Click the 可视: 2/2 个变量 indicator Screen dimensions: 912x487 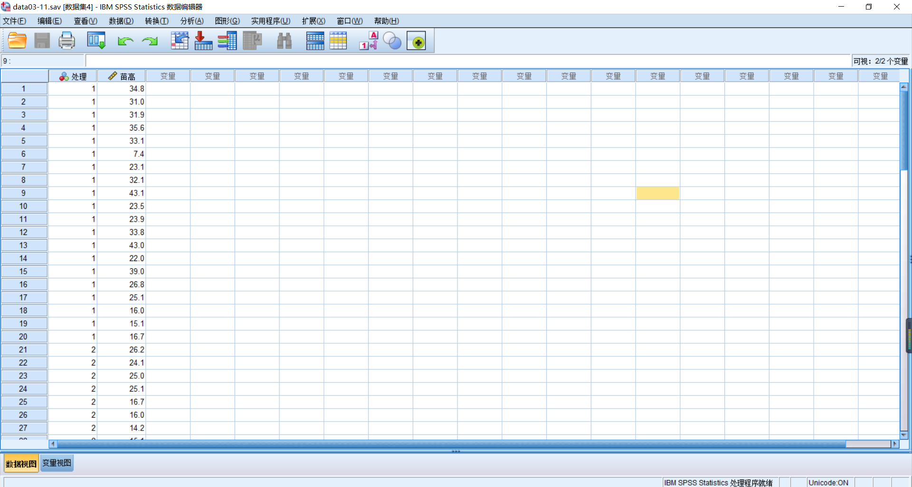click(x=880, y=61)
